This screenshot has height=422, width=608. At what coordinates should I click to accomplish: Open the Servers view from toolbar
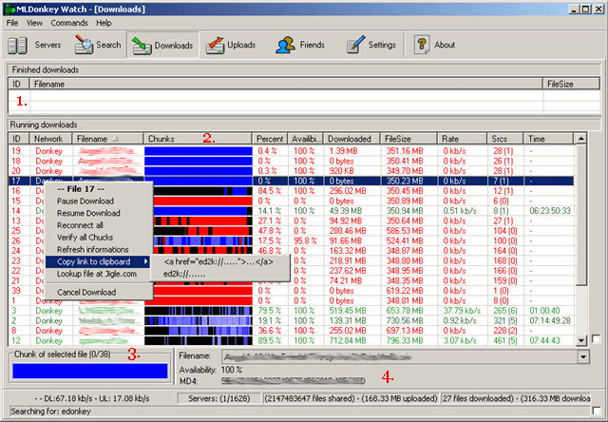tap(38, 45)
